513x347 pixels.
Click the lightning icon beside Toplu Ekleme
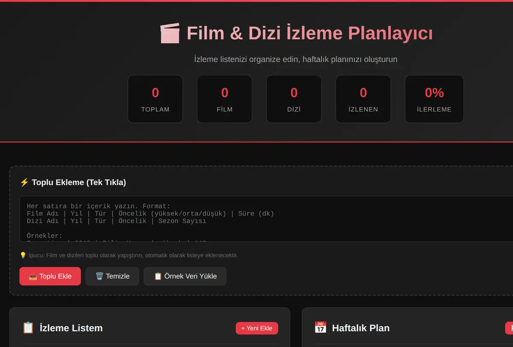[x=24, y=183]
